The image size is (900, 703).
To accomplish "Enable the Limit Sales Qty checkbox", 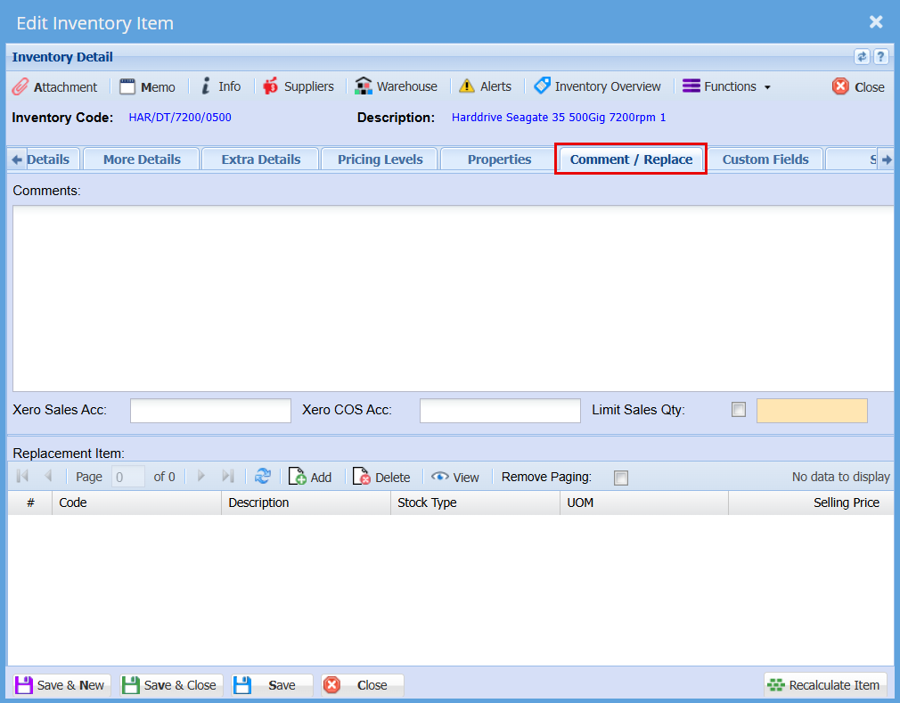I will (x=738, y=410).
